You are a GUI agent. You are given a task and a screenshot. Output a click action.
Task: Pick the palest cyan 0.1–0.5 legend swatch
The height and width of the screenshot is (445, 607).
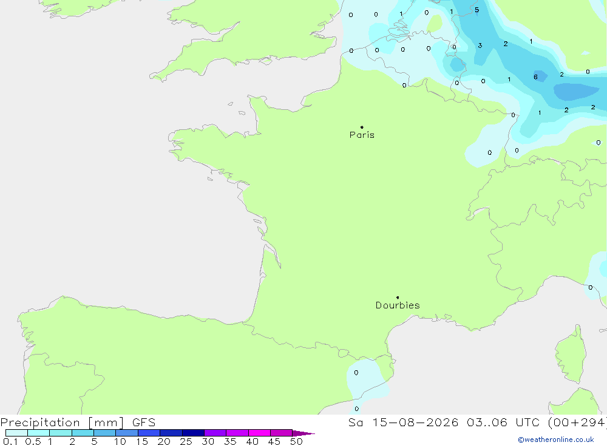point(16,433)
